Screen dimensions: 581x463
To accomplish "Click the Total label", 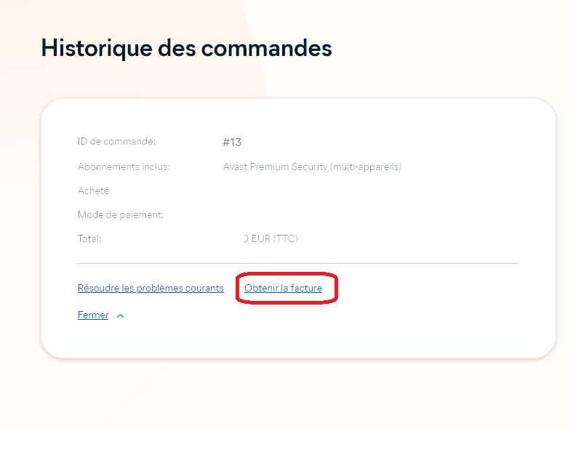I will click(x=89, y=238).
